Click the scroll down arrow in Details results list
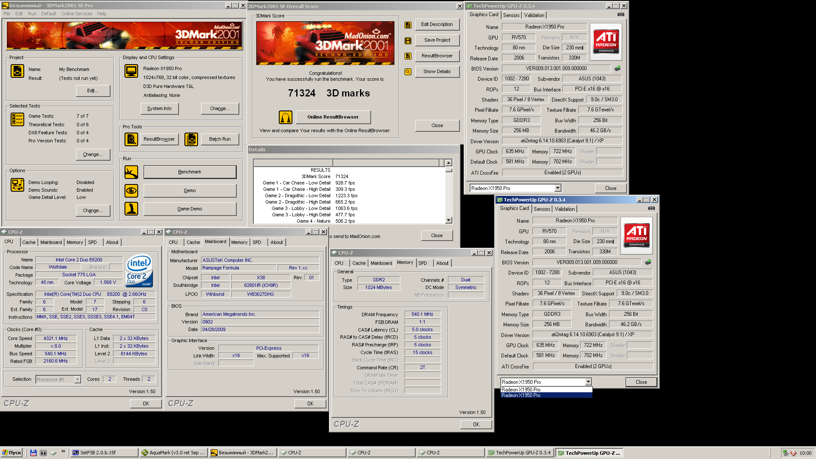 click(x=448, y=220)
